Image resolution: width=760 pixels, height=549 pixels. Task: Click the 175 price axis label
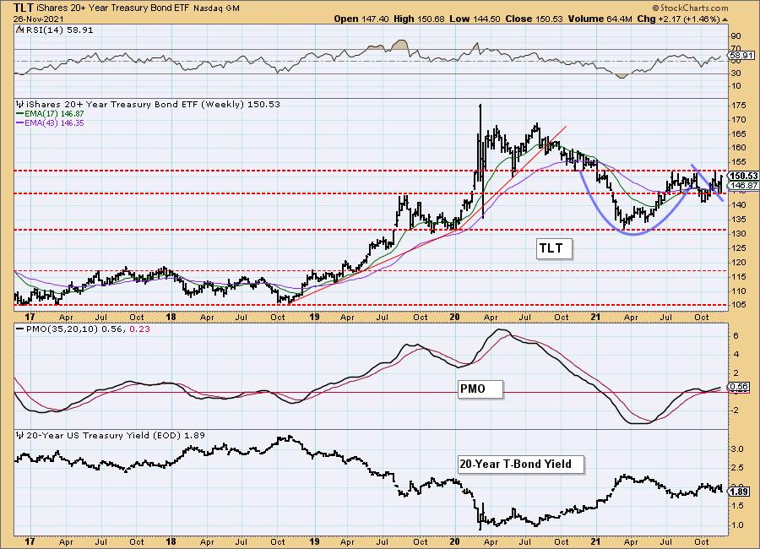[x=739, y=106]
